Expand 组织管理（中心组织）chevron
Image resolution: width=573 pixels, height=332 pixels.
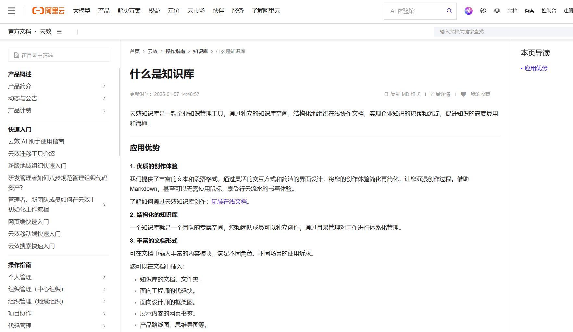104,289
